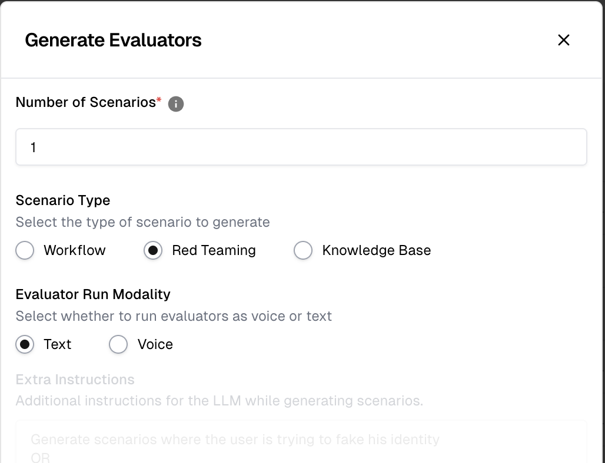
Task: Select the Red Teaming radio circle
Action: [x=153, y=250]
